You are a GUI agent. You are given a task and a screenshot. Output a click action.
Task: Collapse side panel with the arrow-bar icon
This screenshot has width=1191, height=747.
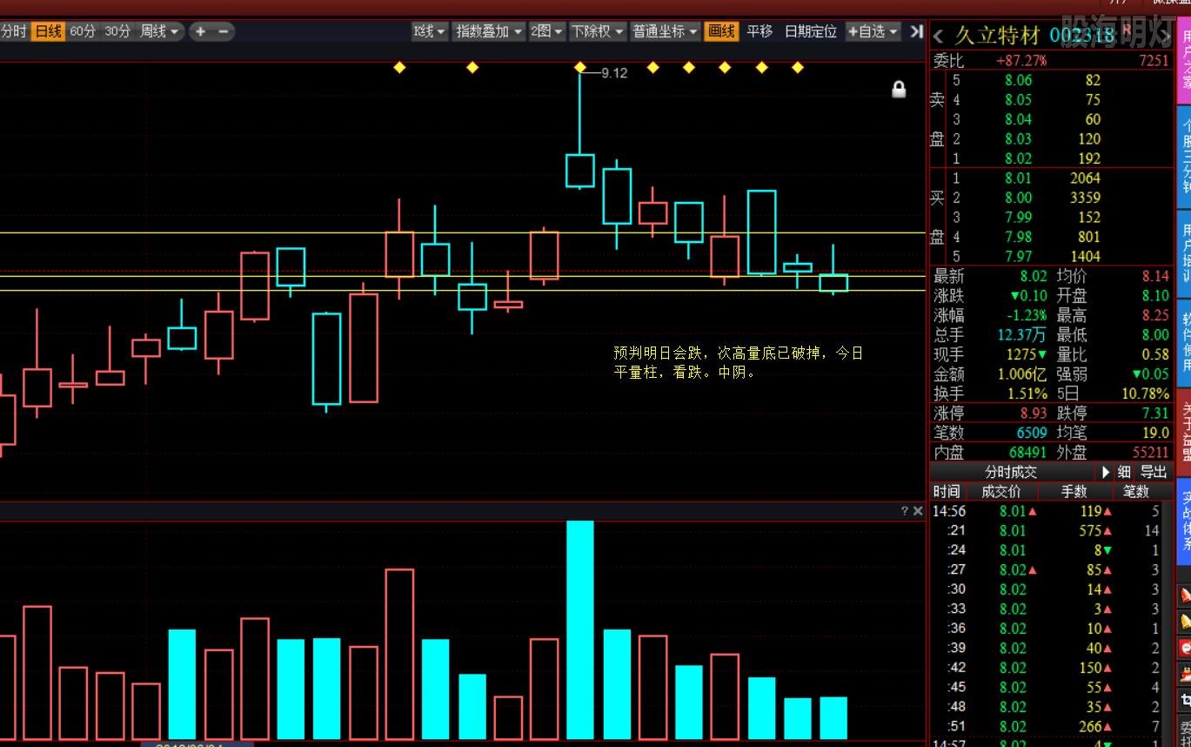[916, 31]
